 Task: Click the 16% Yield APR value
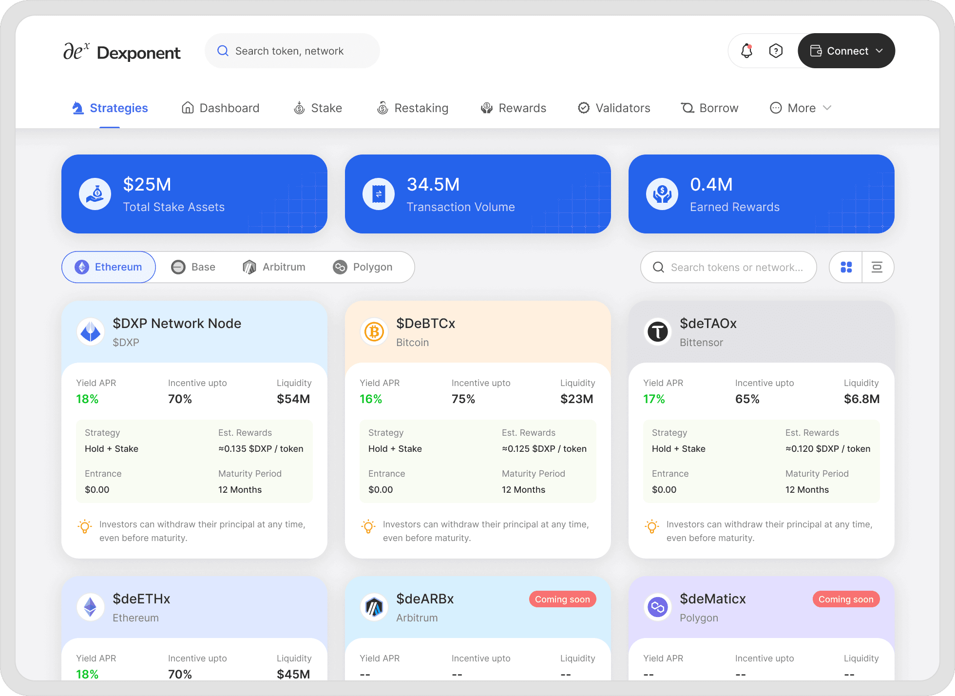click(371, 399)
